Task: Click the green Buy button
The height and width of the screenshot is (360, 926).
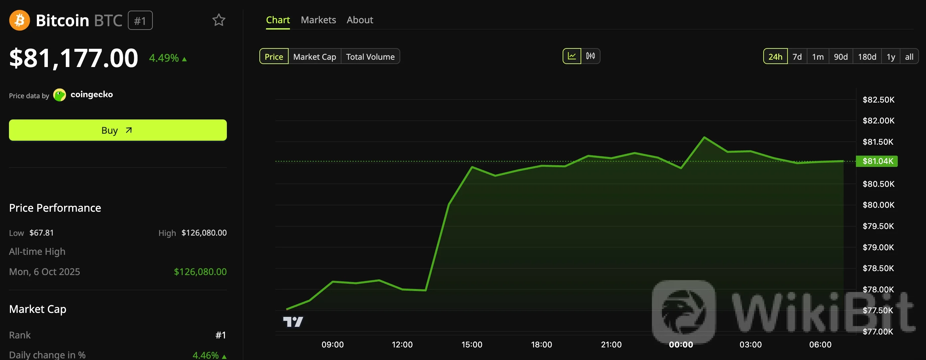Action: tap(118, 130)
